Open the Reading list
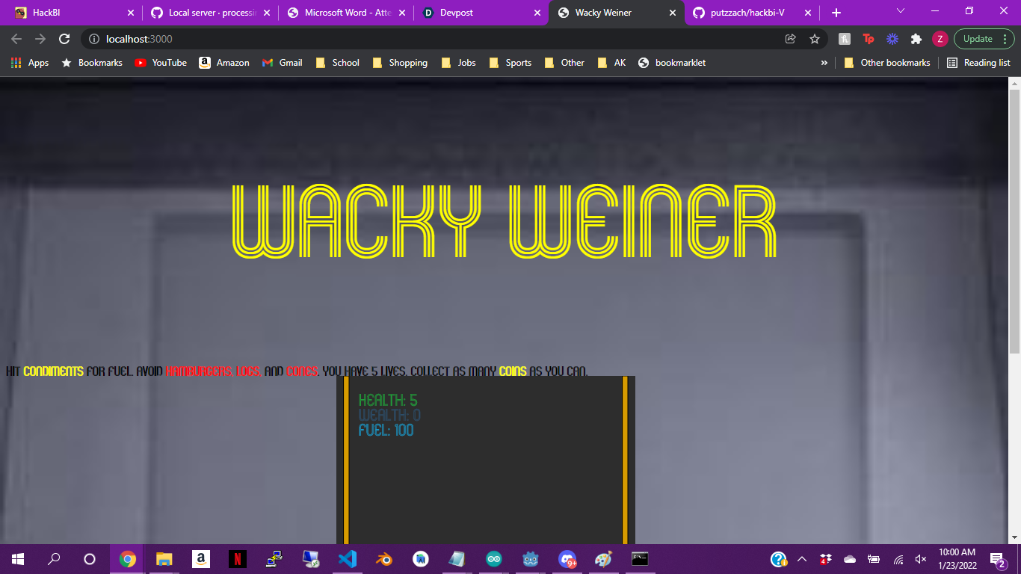Screen dimensions: 1021x574 pyautogui.click(x=978, y=63)
